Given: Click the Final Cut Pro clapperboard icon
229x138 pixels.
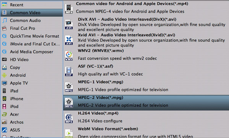Looking at the screenshot, I should (4, 28).
